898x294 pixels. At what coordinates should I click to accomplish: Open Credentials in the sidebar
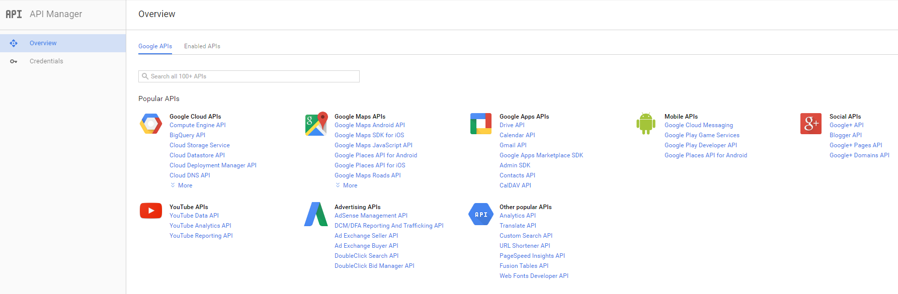[x=63, y=61]
